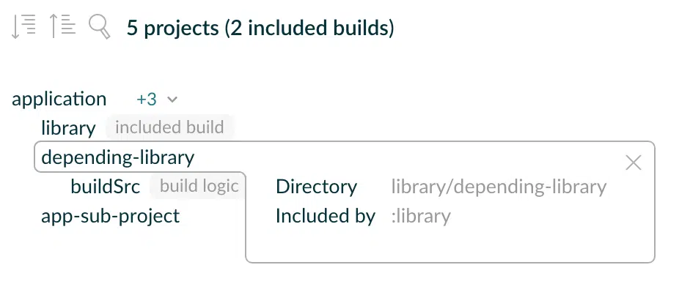The image size is (679, 284).
Task: Click the :library included-by value
Action: click(x=421, y=216)
